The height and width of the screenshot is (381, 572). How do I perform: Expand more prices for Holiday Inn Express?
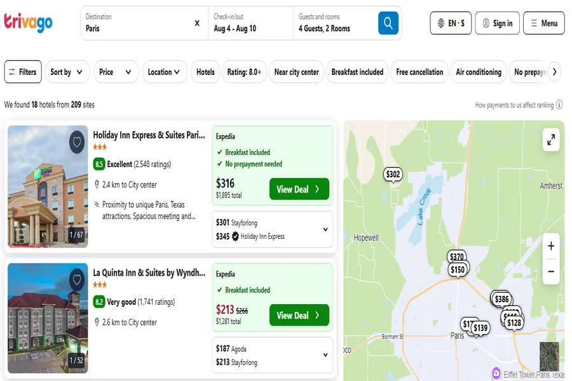pyautogui.click(x=325, y=229)
